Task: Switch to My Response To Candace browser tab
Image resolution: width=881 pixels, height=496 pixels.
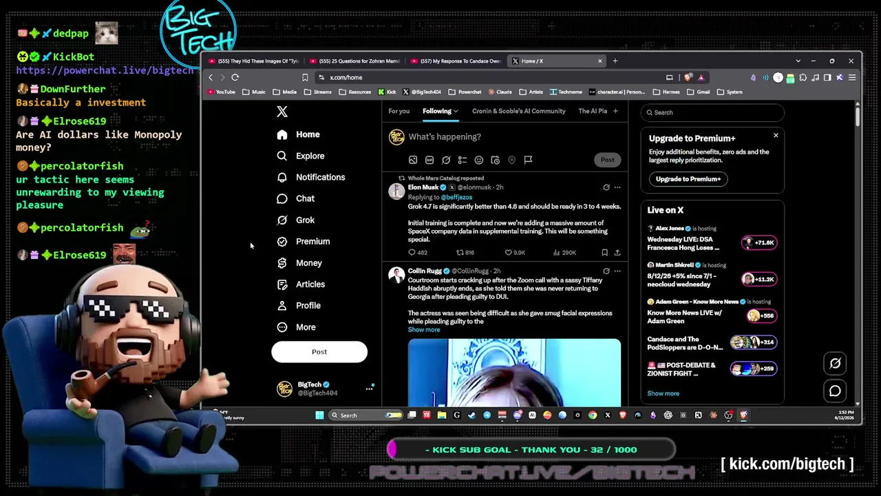Action: click(x=456, y=61)
